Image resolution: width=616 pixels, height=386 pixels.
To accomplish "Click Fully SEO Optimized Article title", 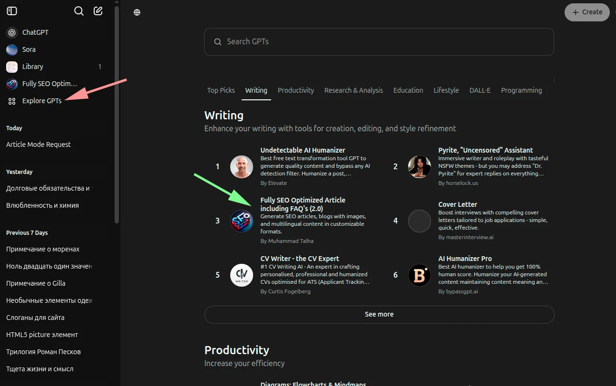I will (303, 204).
